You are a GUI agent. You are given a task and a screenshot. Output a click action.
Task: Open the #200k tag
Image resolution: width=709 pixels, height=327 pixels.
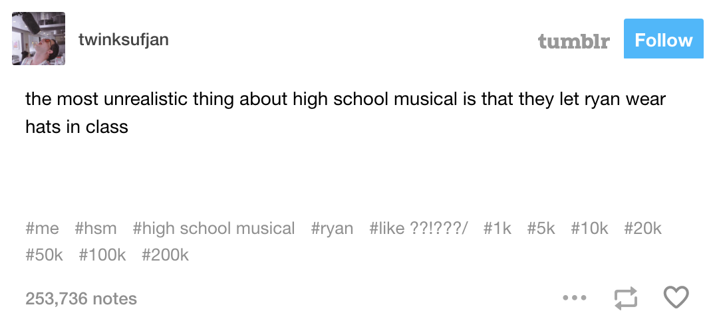click(x=165, y=255)
